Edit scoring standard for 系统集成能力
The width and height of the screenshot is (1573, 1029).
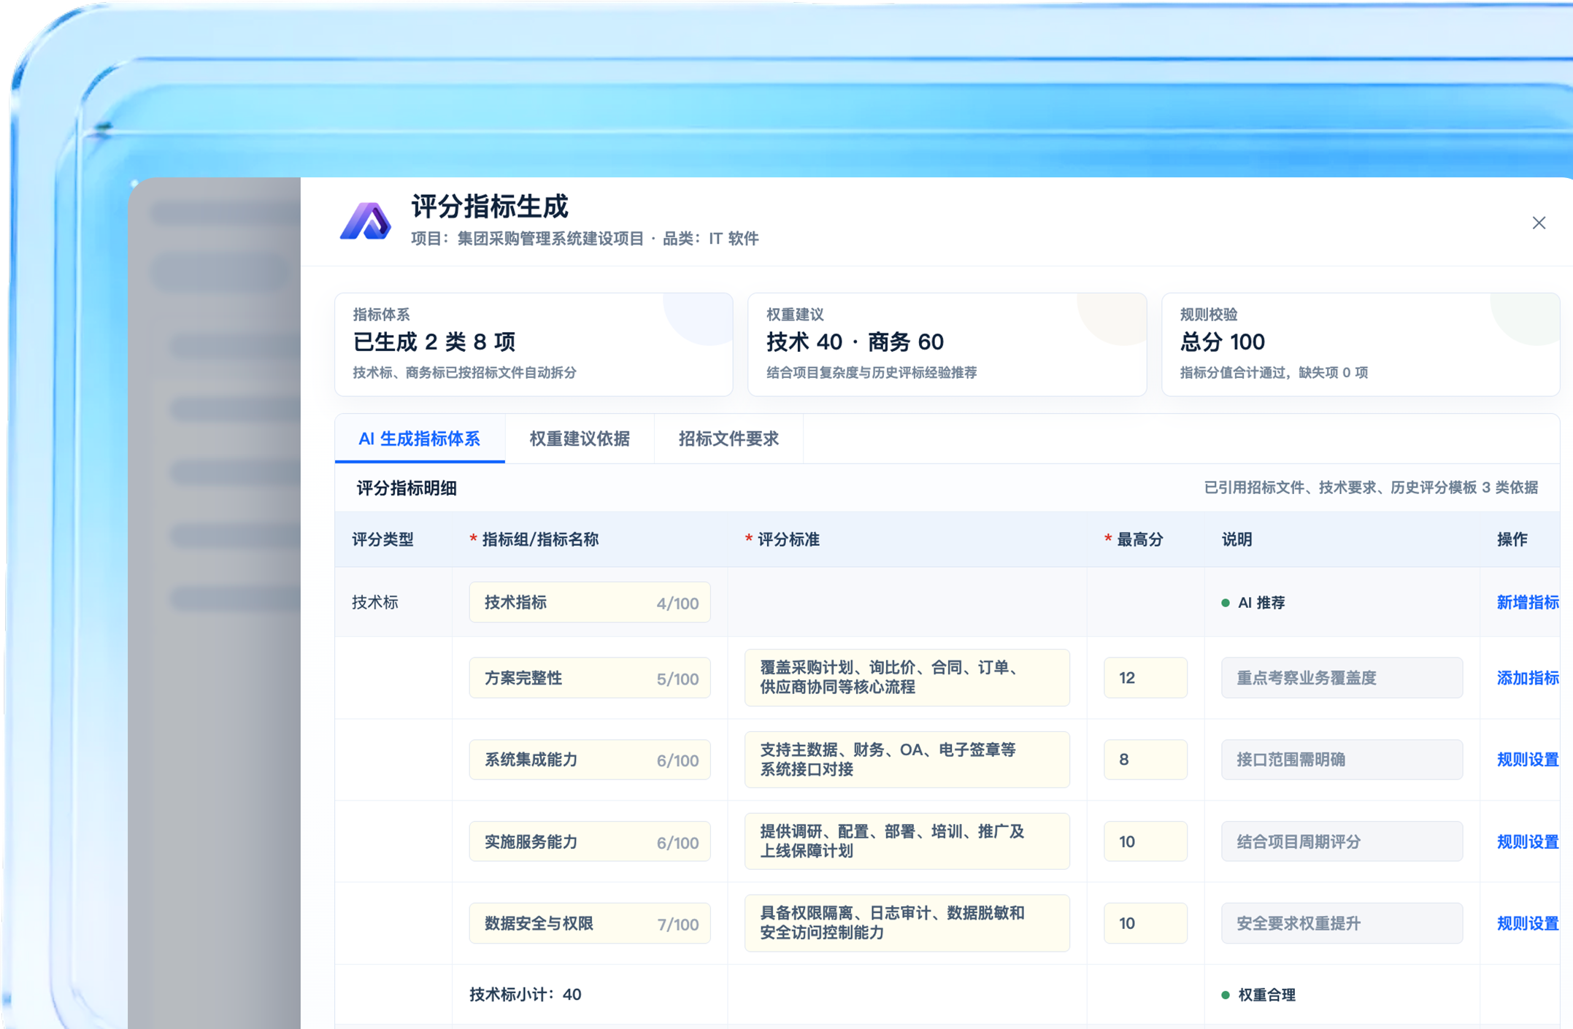pos(907,759)
